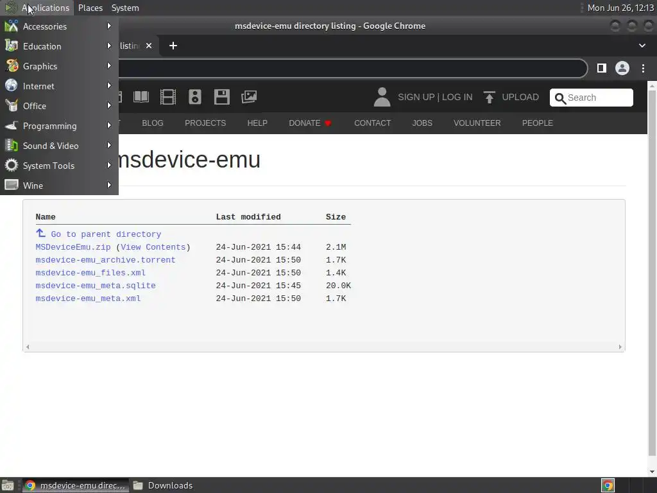Click View Contents link

pyautogui.click(x=153, y=247)
